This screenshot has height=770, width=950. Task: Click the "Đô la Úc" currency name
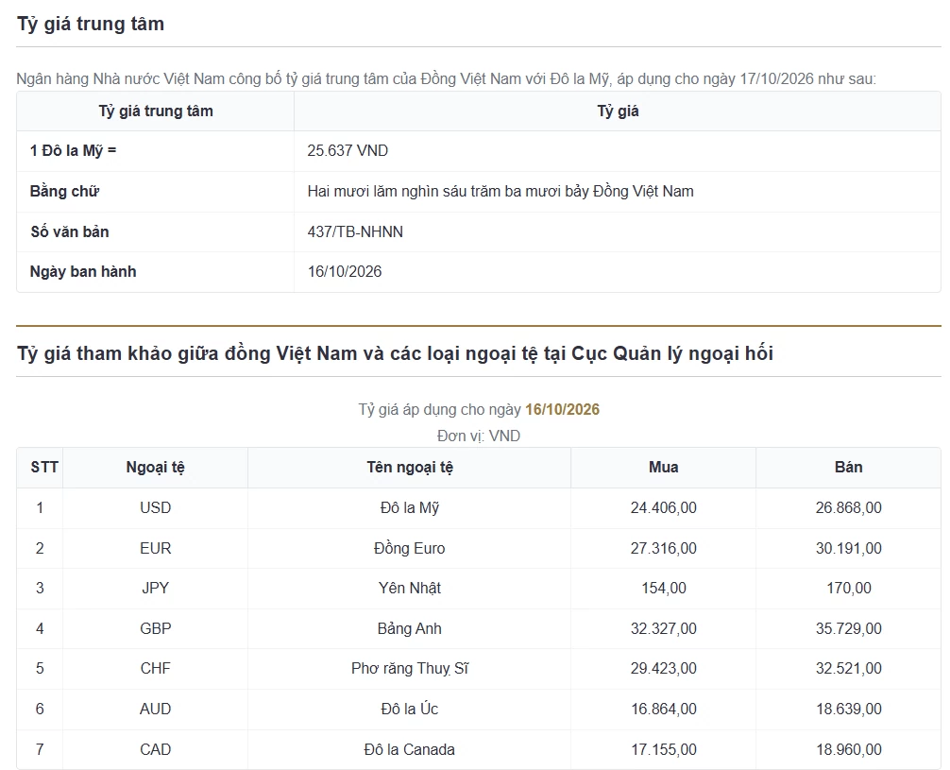click(410, 710)
